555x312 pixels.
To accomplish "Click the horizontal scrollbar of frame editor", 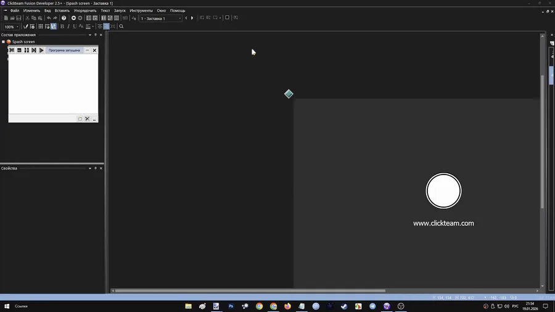I will point(250,291).
